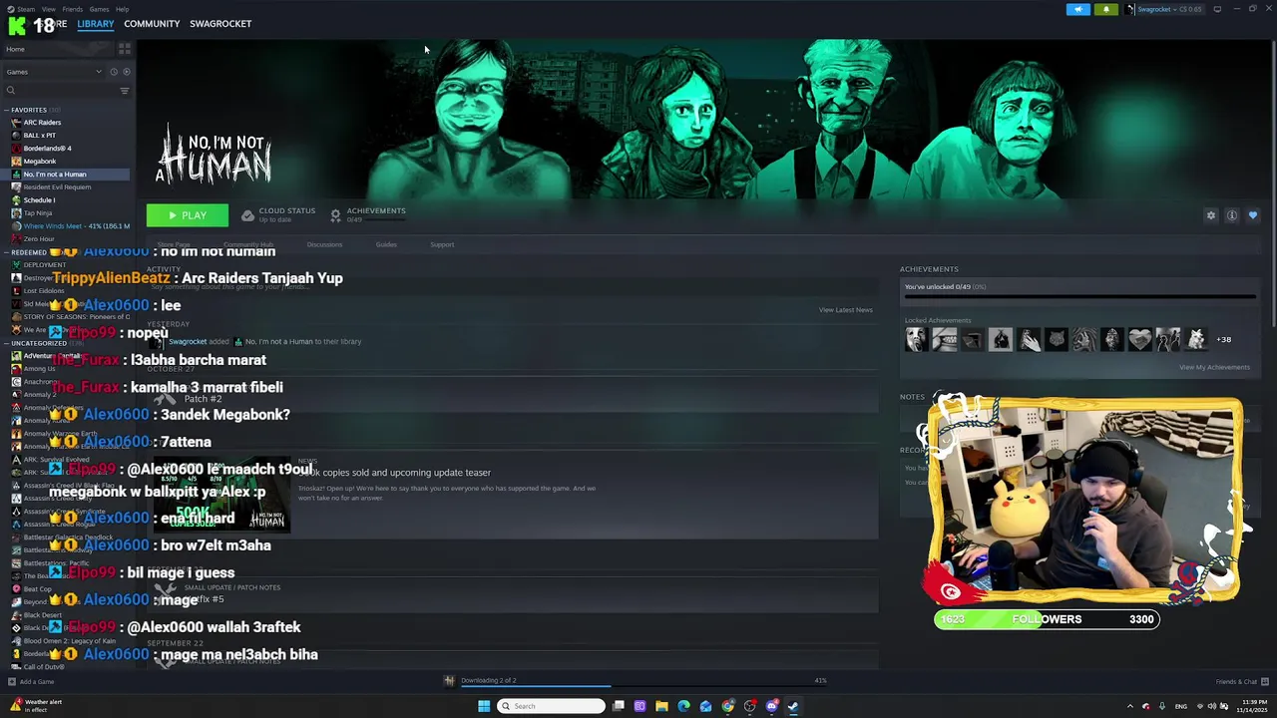Click the achievements progress bar
This screenshot has height=718, width=1277.
[1079, 296]
